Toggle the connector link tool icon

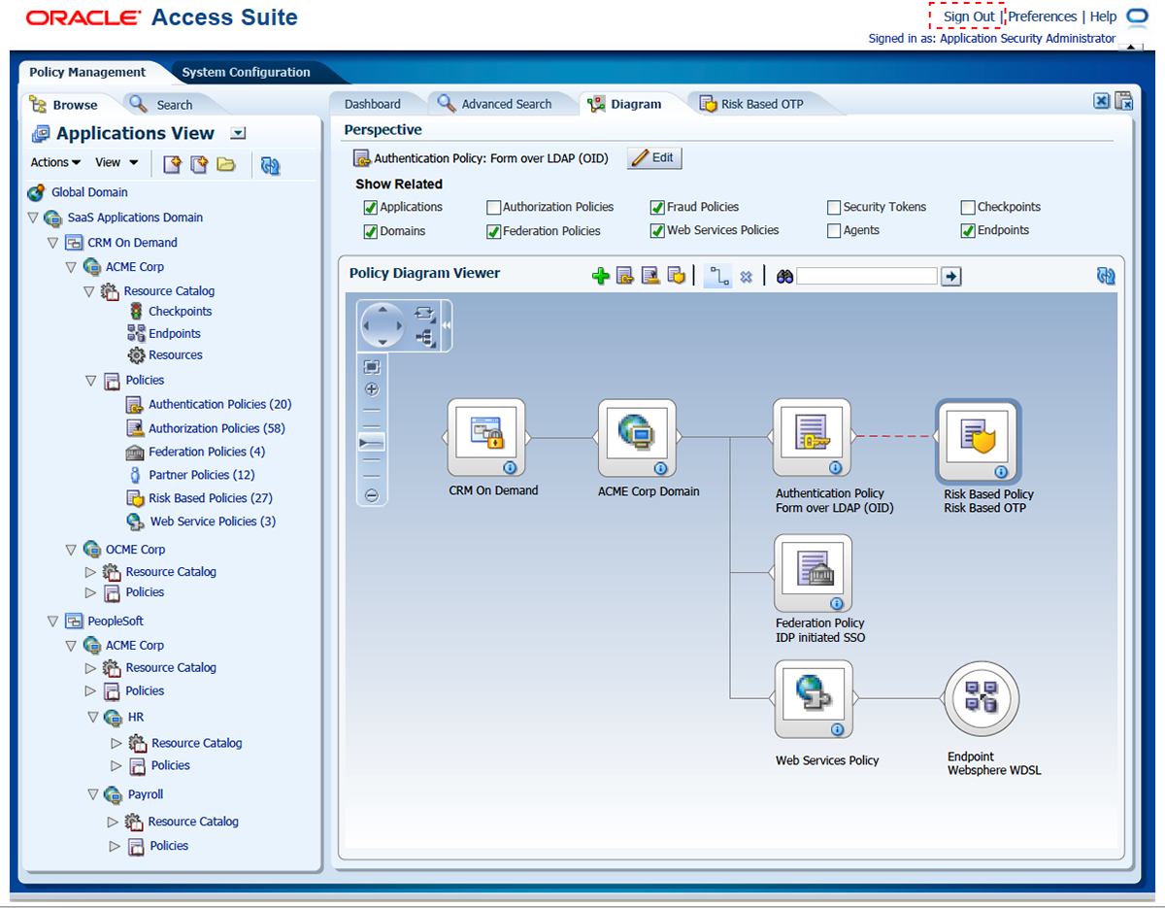(x=717, y=277)
